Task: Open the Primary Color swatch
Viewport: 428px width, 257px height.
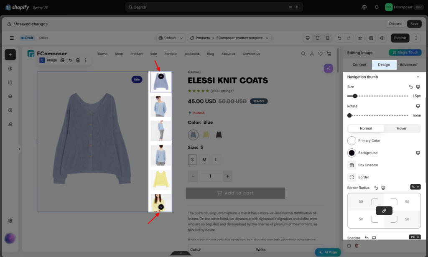Action: (x=352, y=140)
